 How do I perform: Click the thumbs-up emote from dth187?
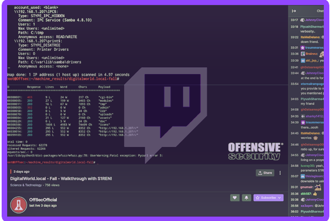point(315,194)
